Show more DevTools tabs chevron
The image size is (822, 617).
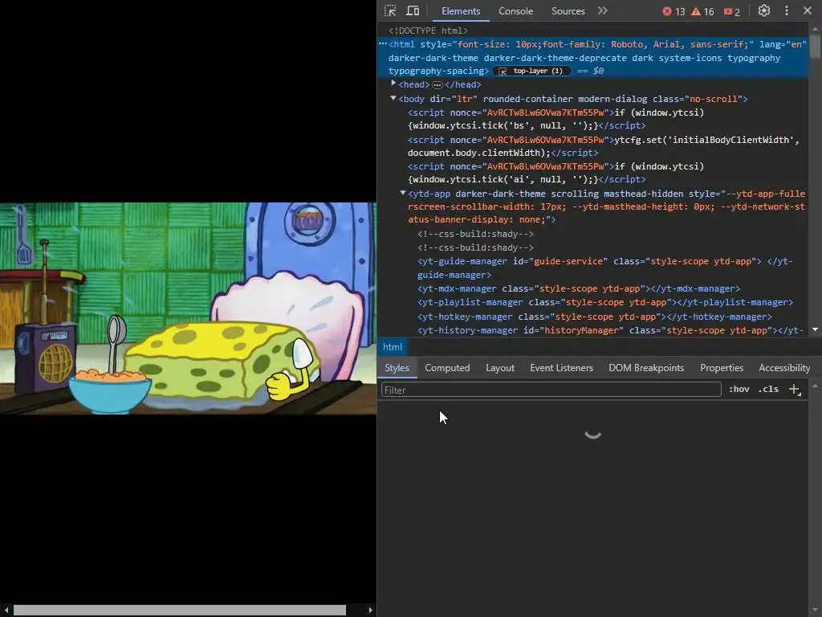(602, 11)
